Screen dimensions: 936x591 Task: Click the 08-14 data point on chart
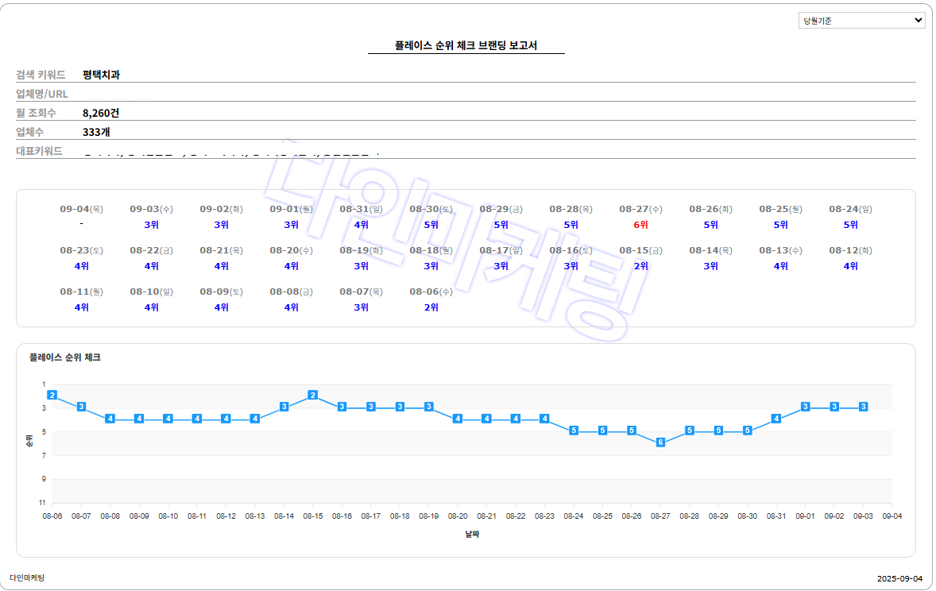point(284,407)
